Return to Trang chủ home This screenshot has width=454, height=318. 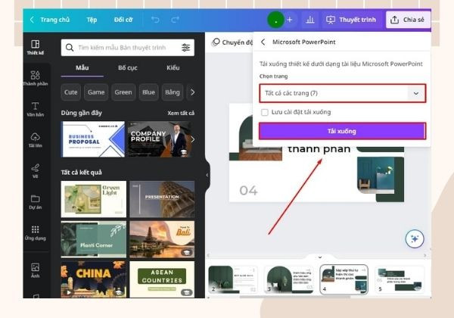coord(49,20)
